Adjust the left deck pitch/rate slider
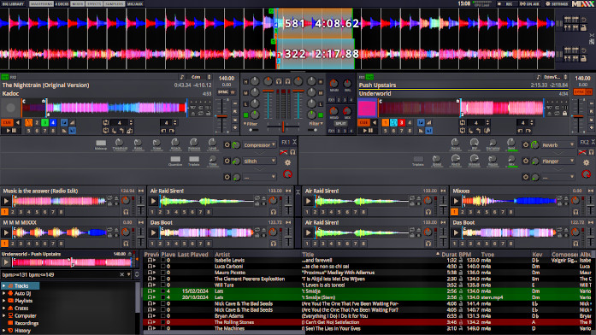Image resolution: width=596 pixels, height=335 pixels. [x=222, y=116]
